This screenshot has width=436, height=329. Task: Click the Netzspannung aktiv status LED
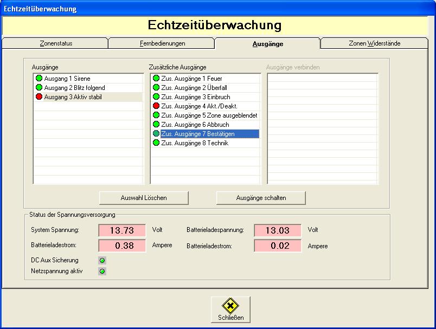[102, 271]
